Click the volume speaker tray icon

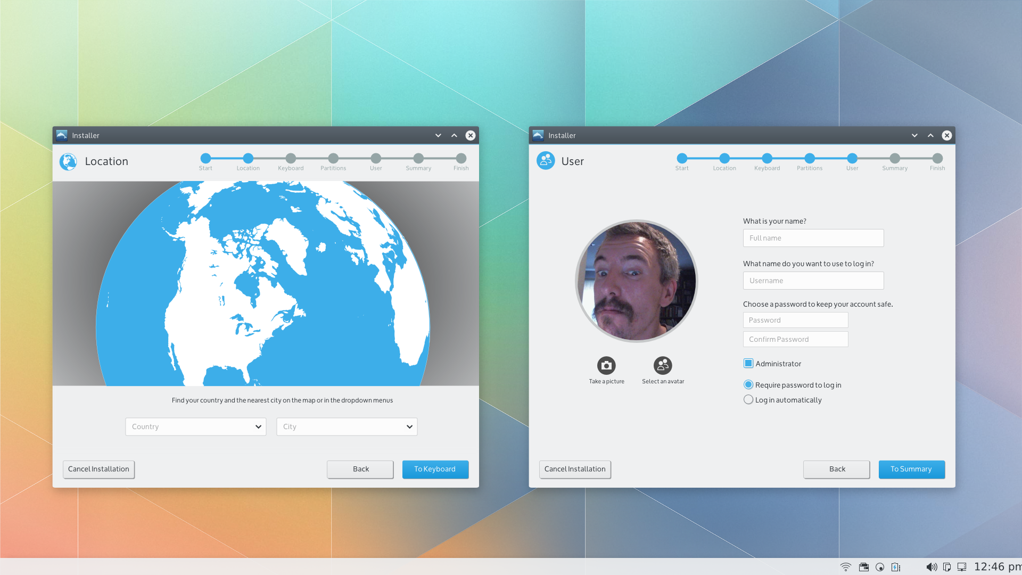click(931, 567)
